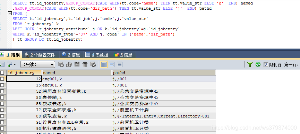Open the arrow menu beside the export icon
300x134 pixels.
click(15, 65)
